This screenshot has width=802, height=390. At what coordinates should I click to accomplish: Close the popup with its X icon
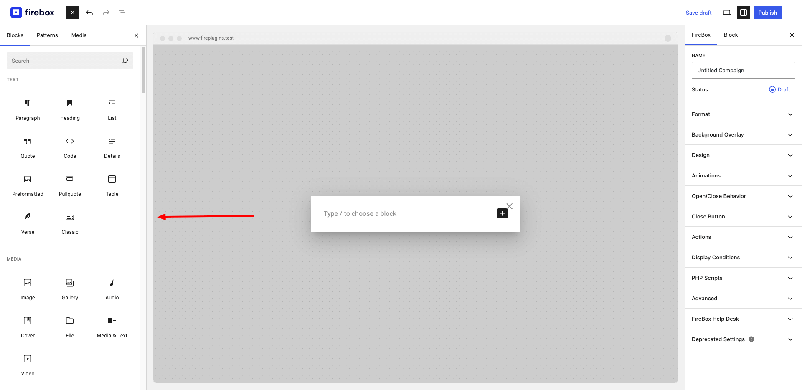point(510,206)
